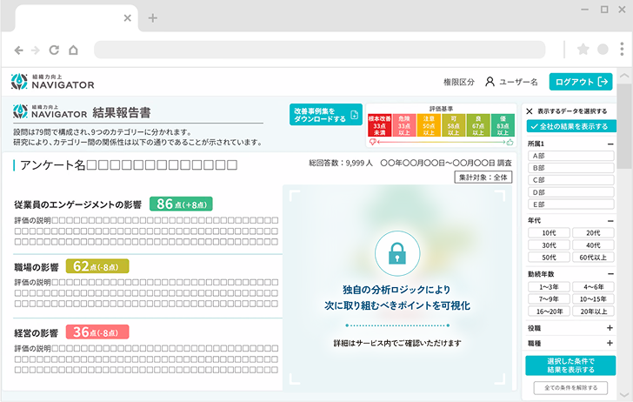This screenshot has width=633, height=402.
Task: Choose the 40代 age filter
Action: click(x=593, y=245)
